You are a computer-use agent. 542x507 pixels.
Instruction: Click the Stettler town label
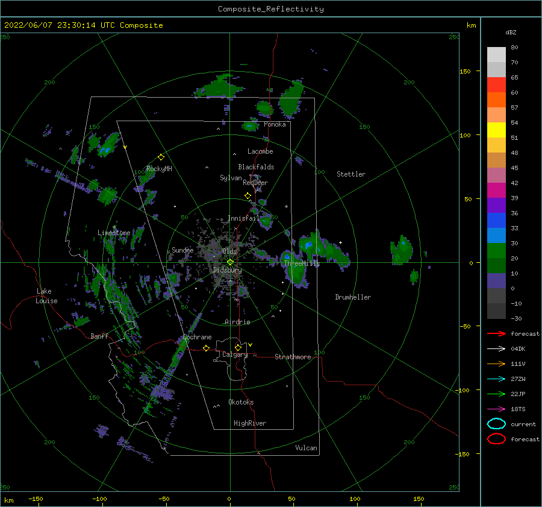coord(351,174)
